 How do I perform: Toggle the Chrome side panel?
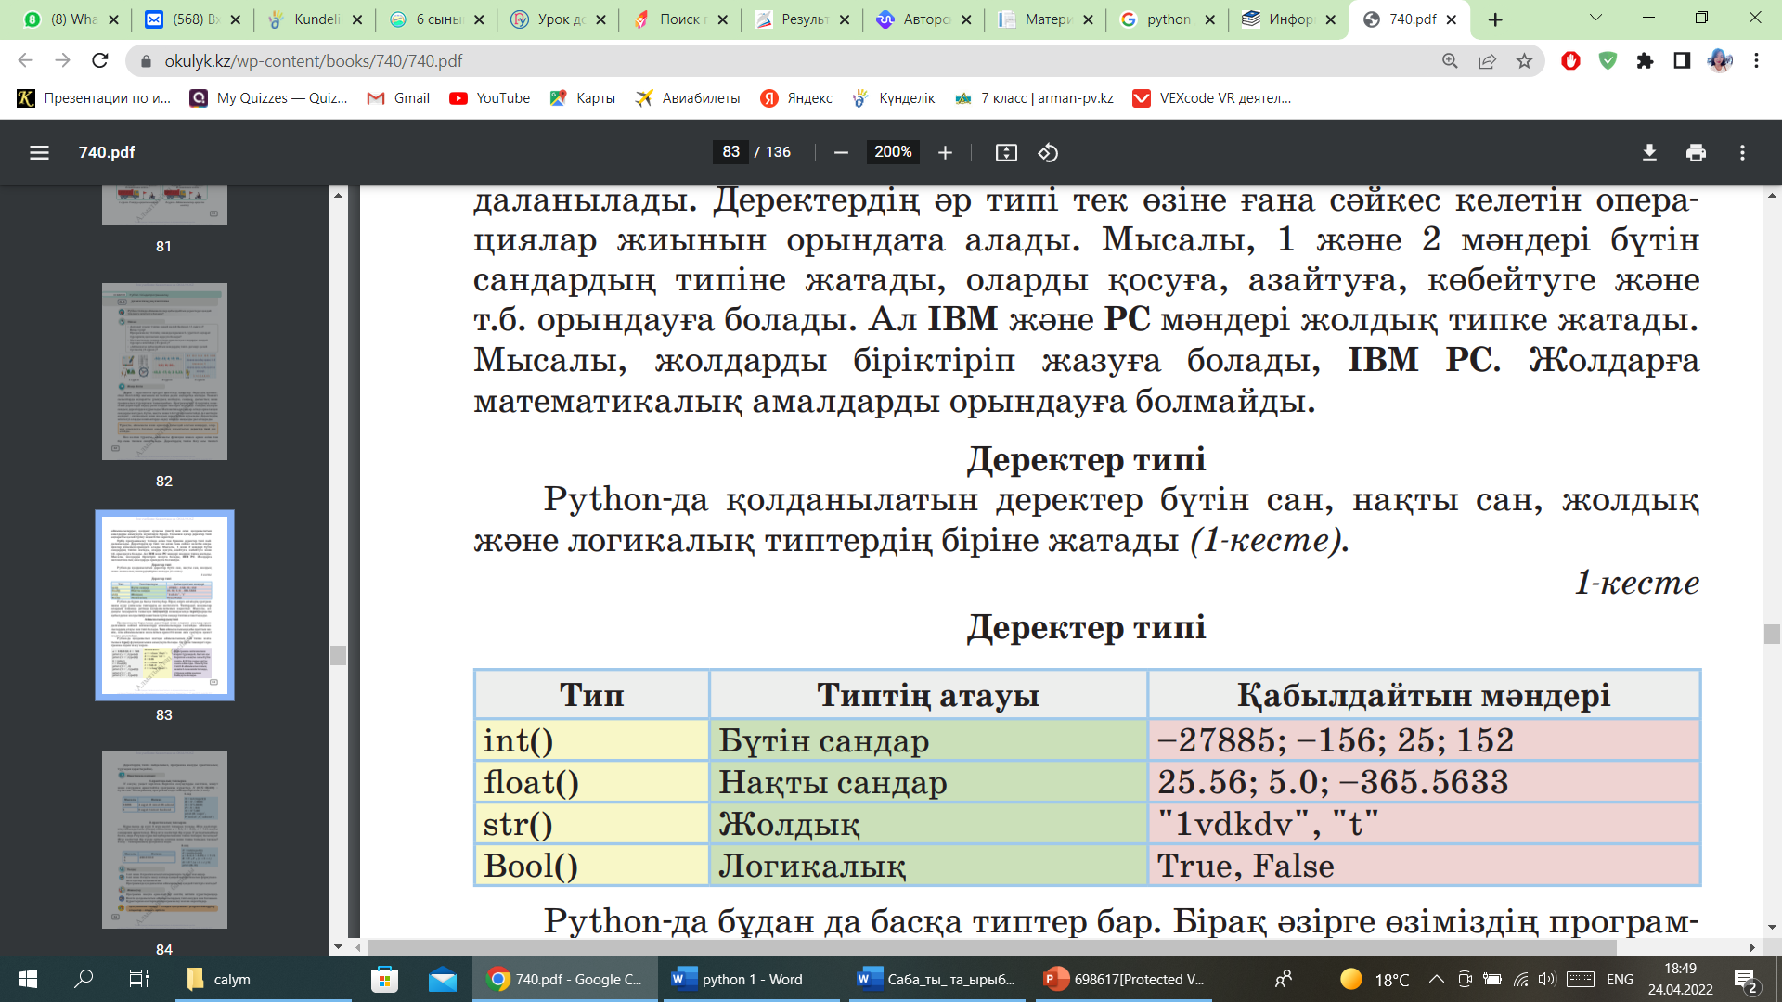(1682, 60)
